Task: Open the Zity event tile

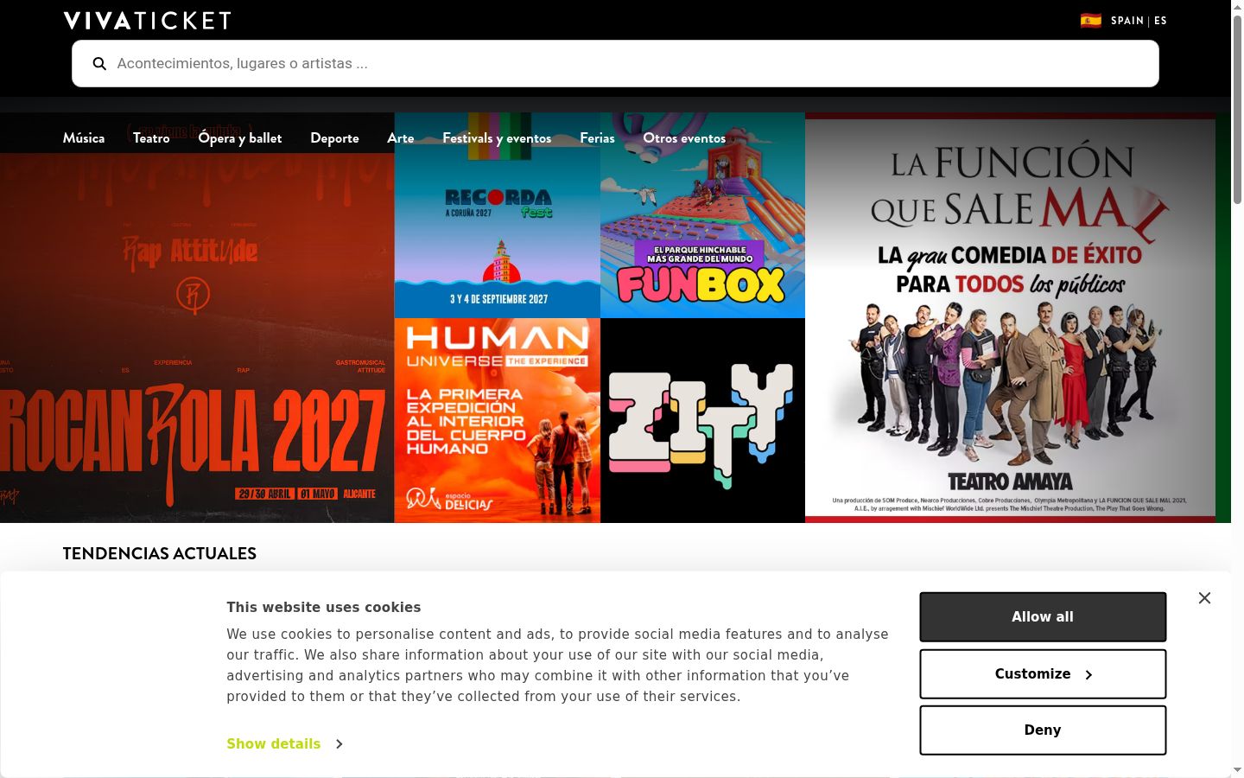Action: coord(702,420)
